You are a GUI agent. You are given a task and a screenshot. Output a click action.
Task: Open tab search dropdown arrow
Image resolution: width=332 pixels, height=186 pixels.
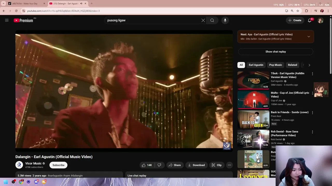pos(3,4)
